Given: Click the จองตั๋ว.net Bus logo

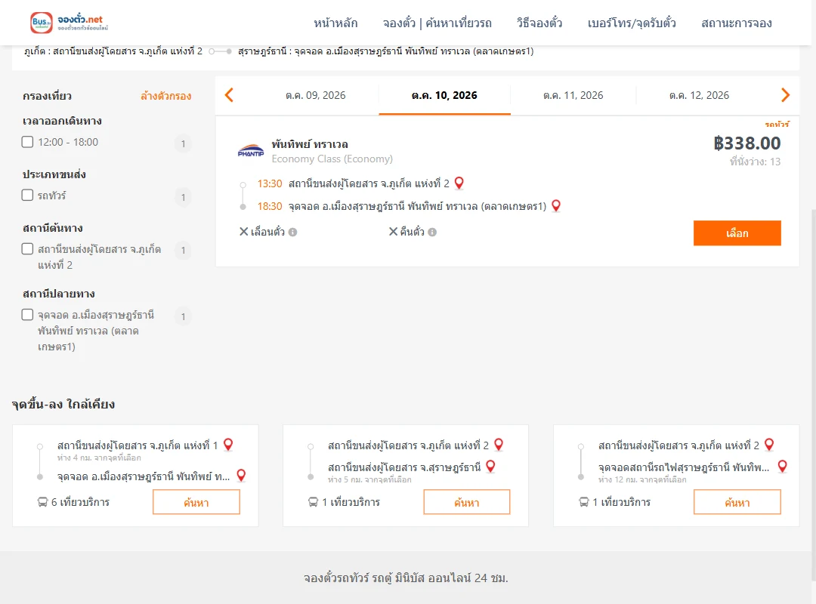Looking at the screenshot, I should pos(70,23).
